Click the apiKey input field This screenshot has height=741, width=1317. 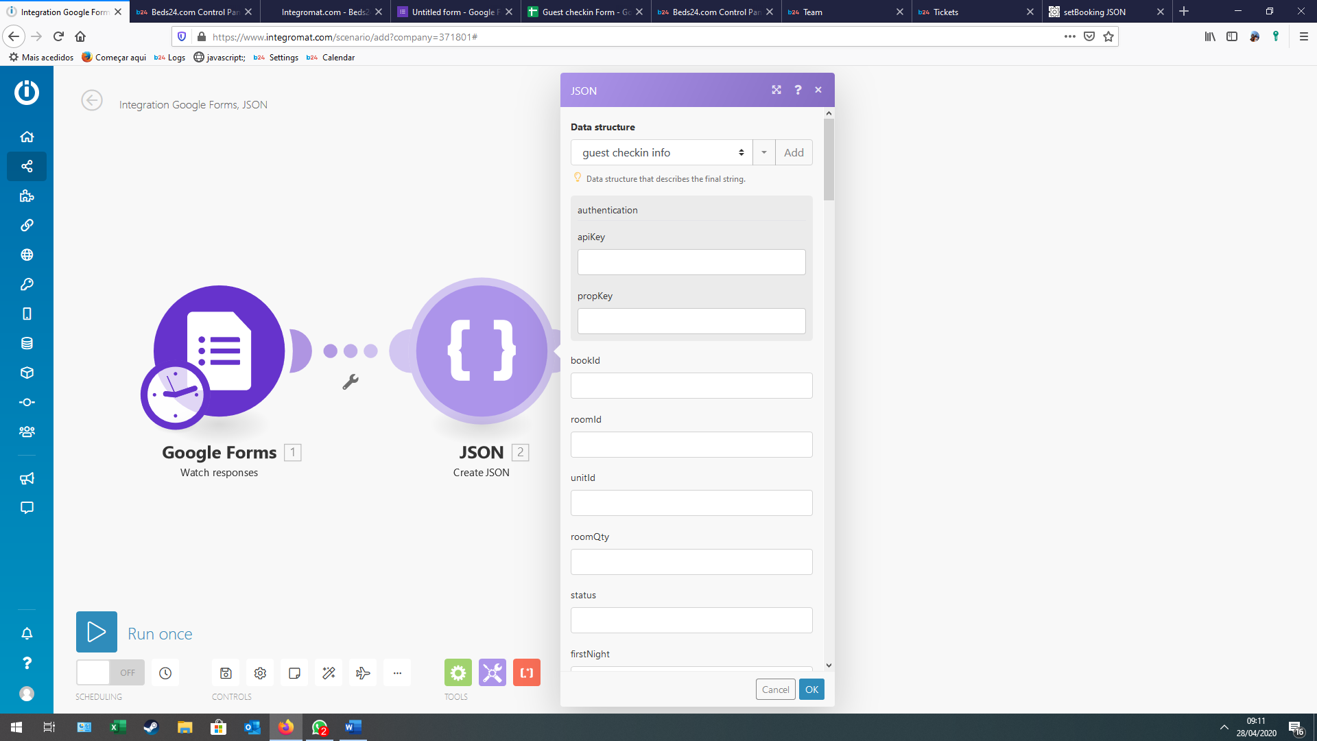click(691, 262)
